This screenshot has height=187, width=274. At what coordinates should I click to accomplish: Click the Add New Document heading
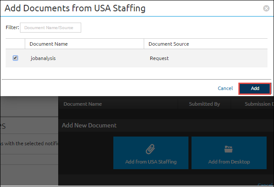click(89, 125)
